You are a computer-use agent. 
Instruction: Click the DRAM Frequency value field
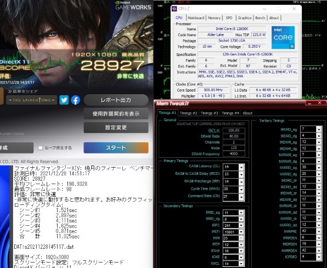tap(234, 154)
